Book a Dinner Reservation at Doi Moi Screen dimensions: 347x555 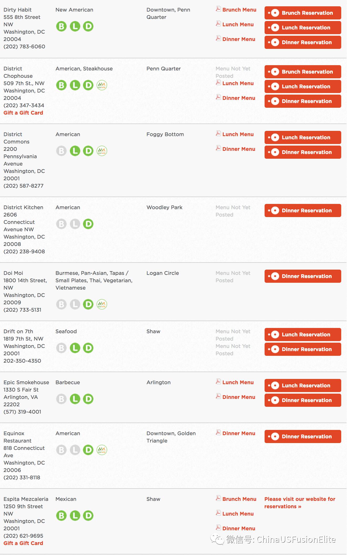pyautogui.click(x=303, y=276)
